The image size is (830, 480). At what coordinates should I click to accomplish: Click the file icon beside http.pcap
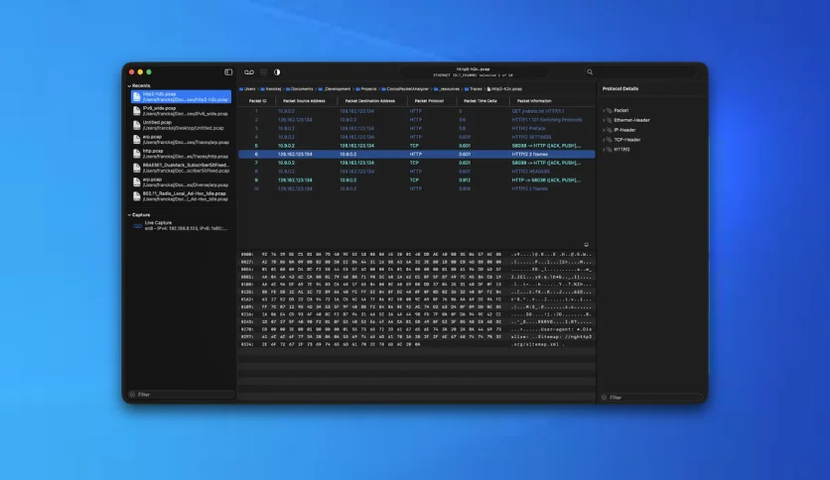tap(137, 154)
